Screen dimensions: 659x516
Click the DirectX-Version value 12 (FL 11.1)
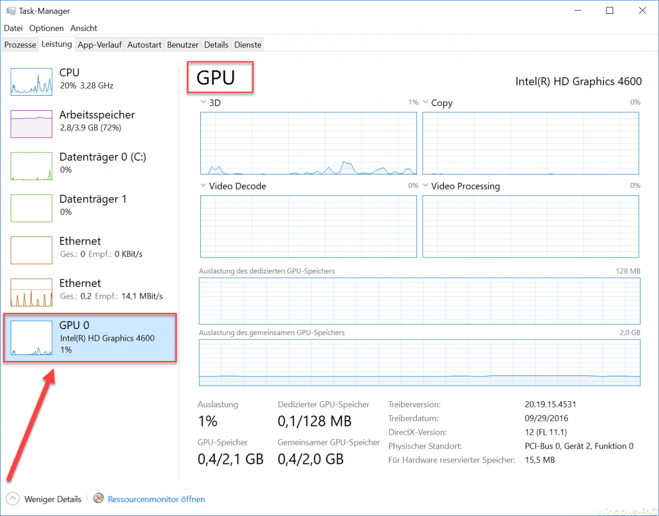tap(546, 432)
